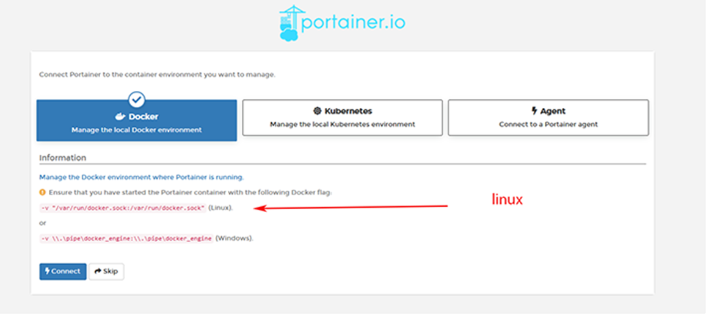Click the arrow icon inside Skip button
Screen dimensions: 706x314
[x=98, y=271]
